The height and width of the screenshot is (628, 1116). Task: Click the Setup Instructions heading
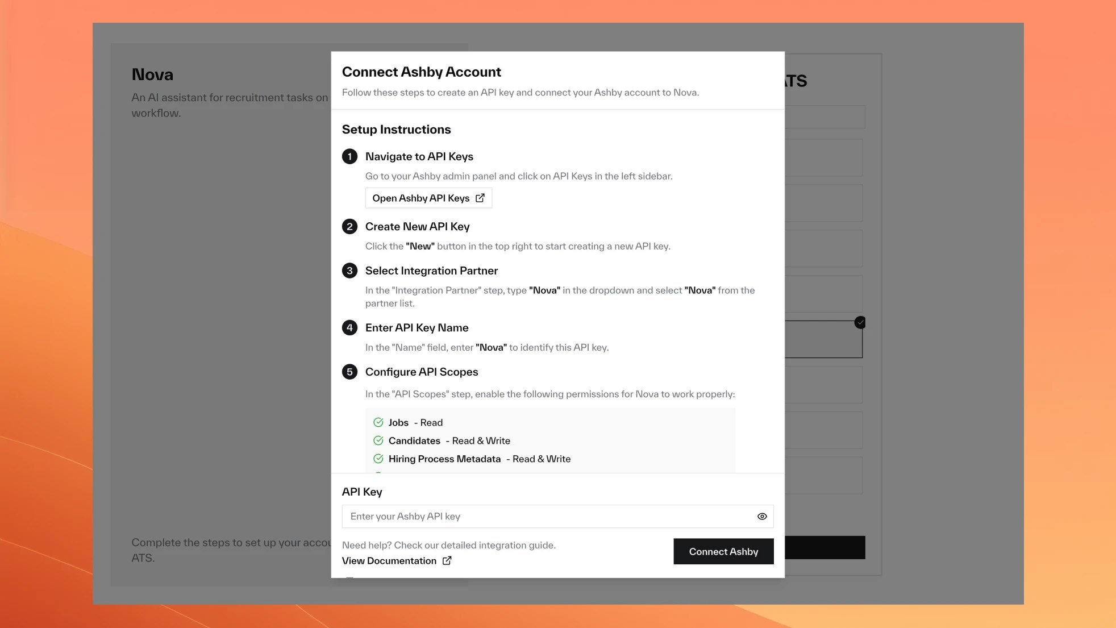tap(396, 129)
